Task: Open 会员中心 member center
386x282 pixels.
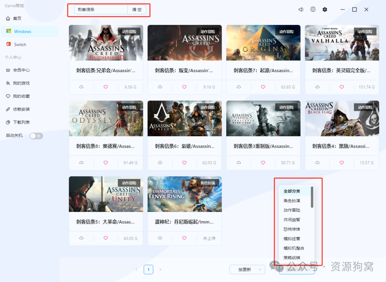Action: [30, 70]
